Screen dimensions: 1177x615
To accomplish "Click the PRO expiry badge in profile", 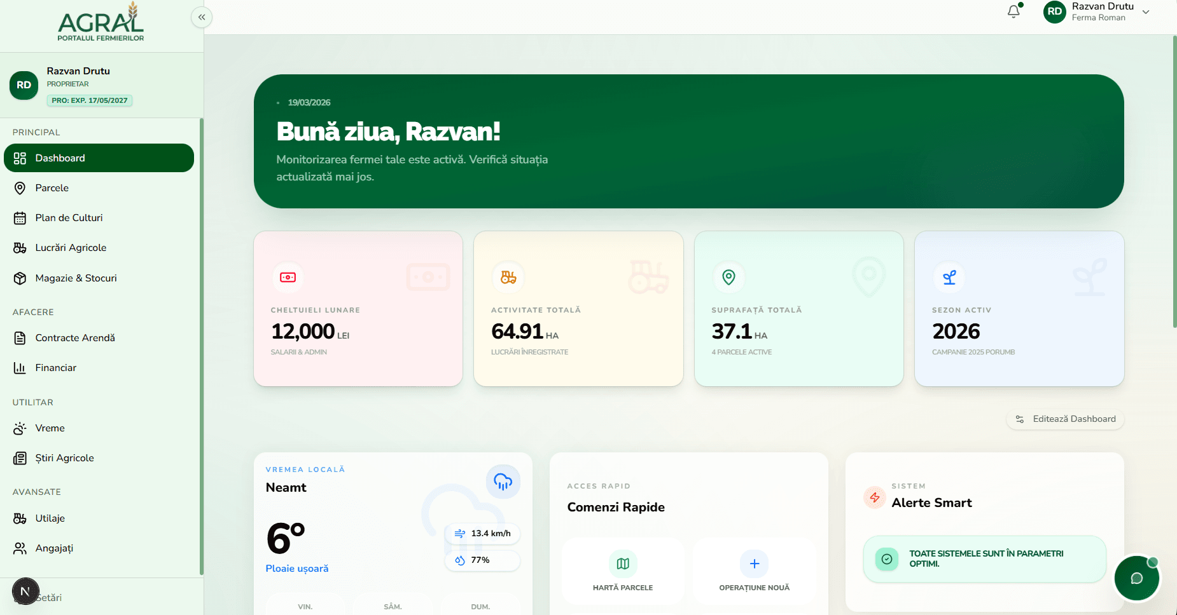I will coord(90,100).
